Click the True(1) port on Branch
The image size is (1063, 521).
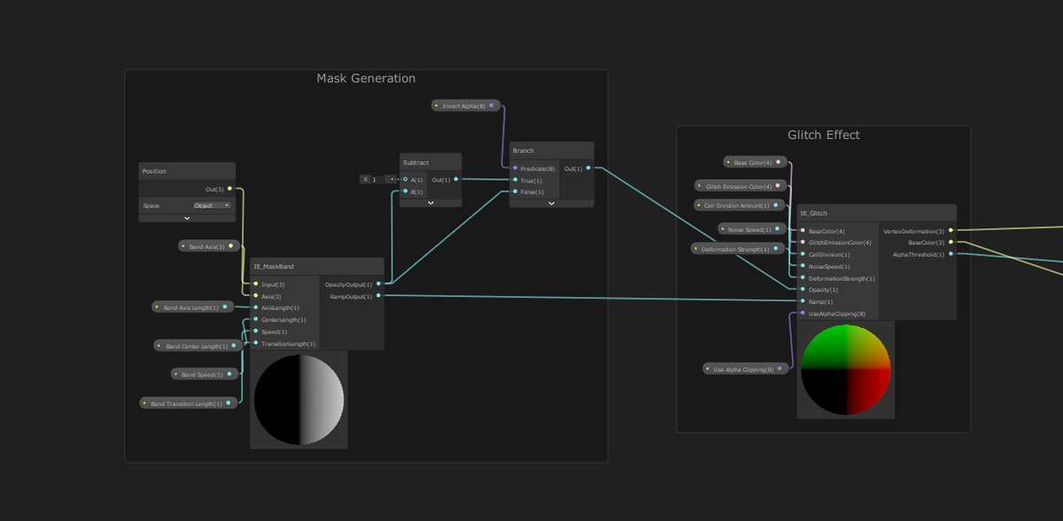(x=515, y=180)
